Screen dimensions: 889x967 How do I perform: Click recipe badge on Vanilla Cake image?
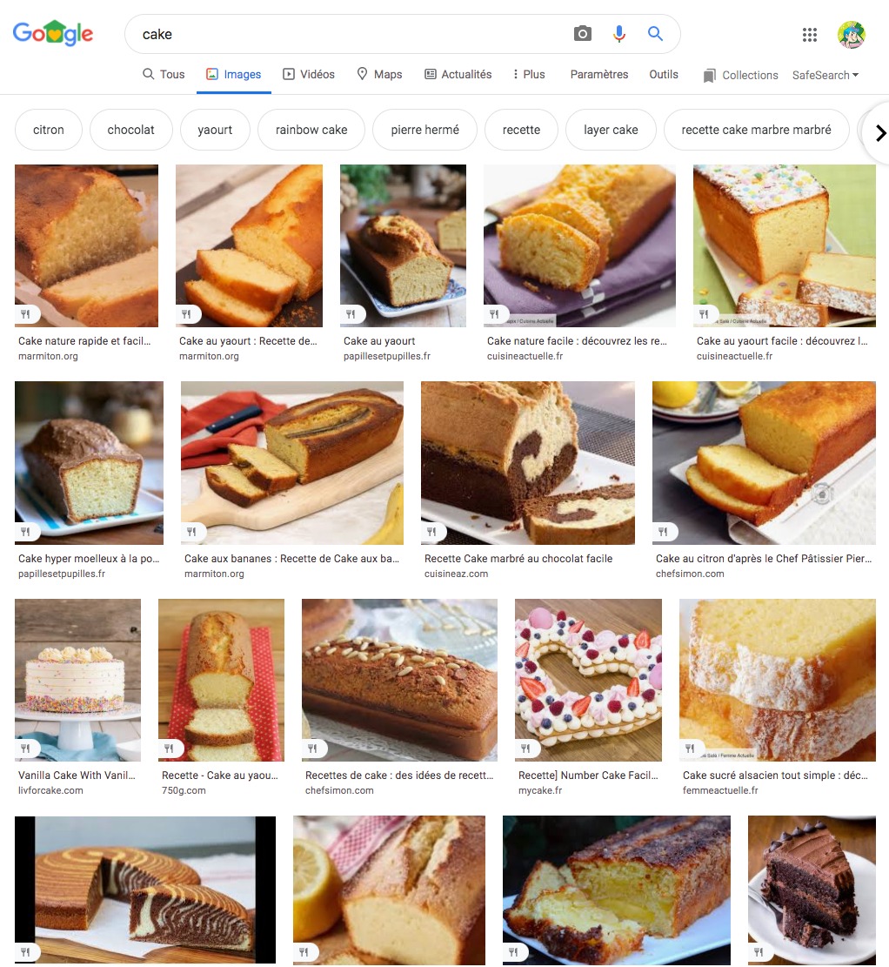26,748
